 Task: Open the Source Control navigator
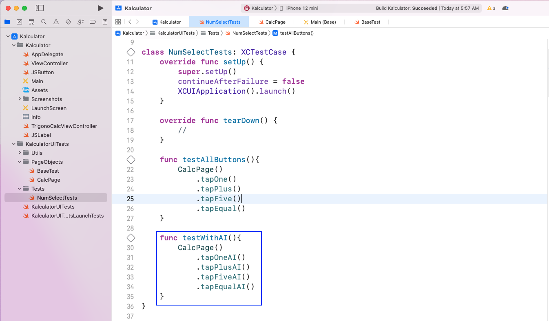tap(19, 22)
